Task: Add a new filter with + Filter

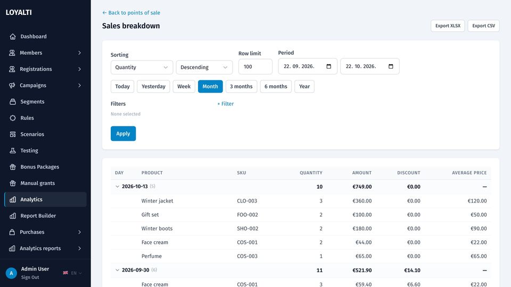Action: [x=226, y=104]
